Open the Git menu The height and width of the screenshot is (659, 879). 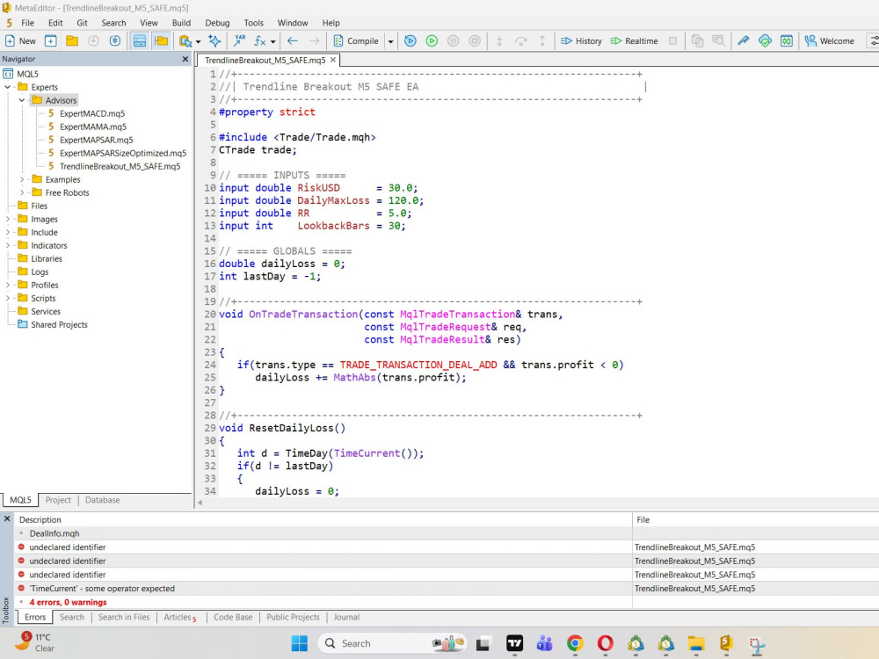tap(83, 23)
